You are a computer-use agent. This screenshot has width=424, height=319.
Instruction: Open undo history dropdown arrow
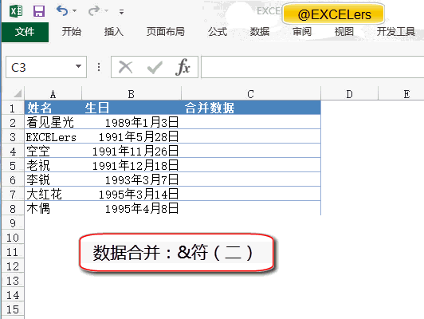[x=75, y=11]
